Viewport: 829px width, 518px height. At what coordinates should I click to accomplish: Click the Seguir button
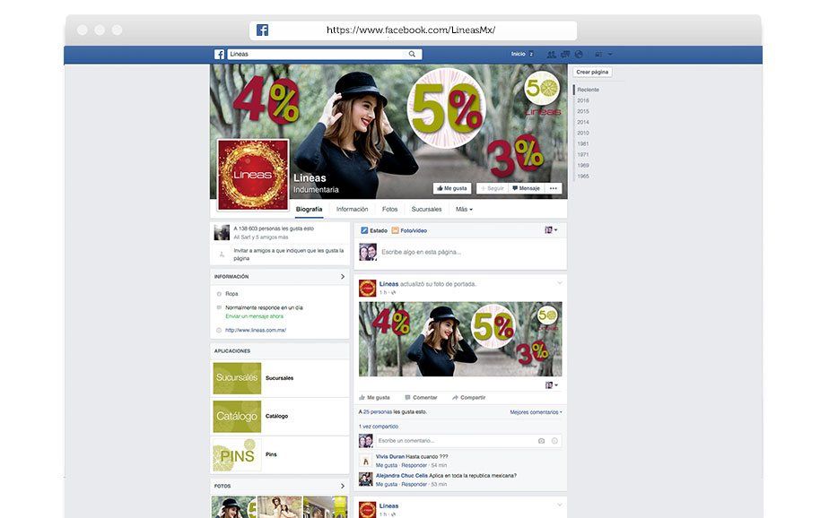pos(493,188)
